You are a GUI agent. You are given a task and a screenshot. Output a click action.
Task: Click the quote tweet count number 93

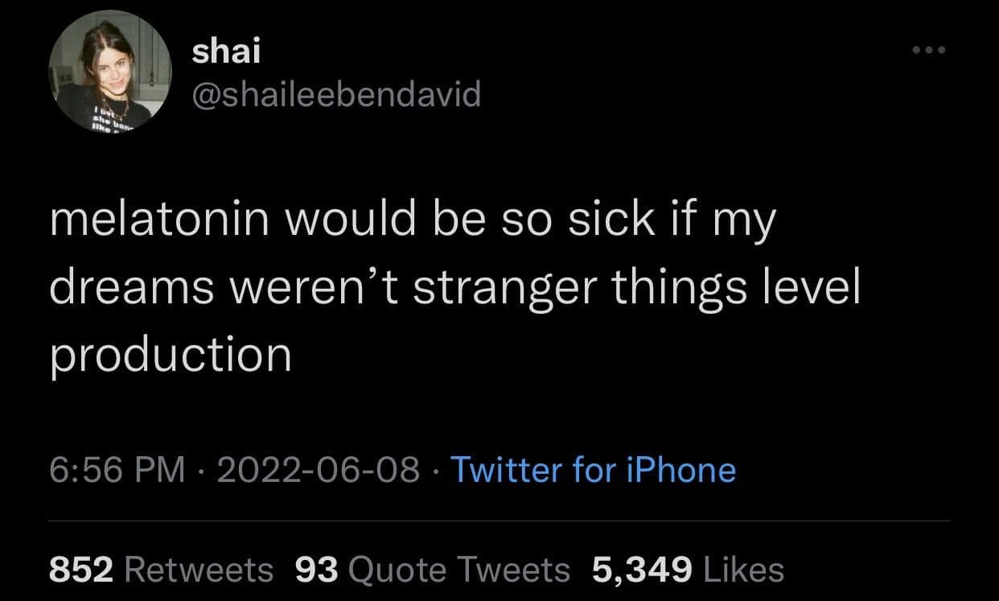317,570
